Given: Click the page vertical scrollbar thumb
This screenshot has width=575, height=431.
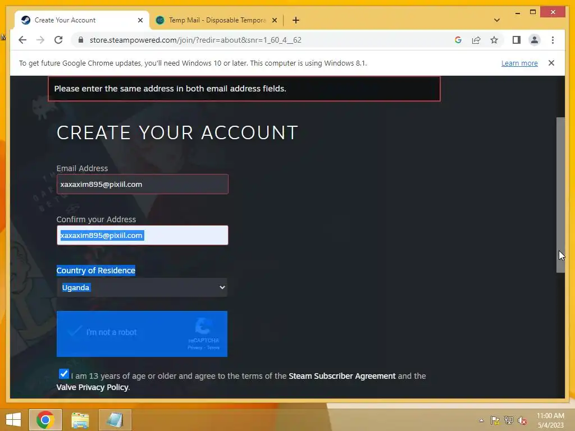Looking at the screenshot, I should point(560,195).
